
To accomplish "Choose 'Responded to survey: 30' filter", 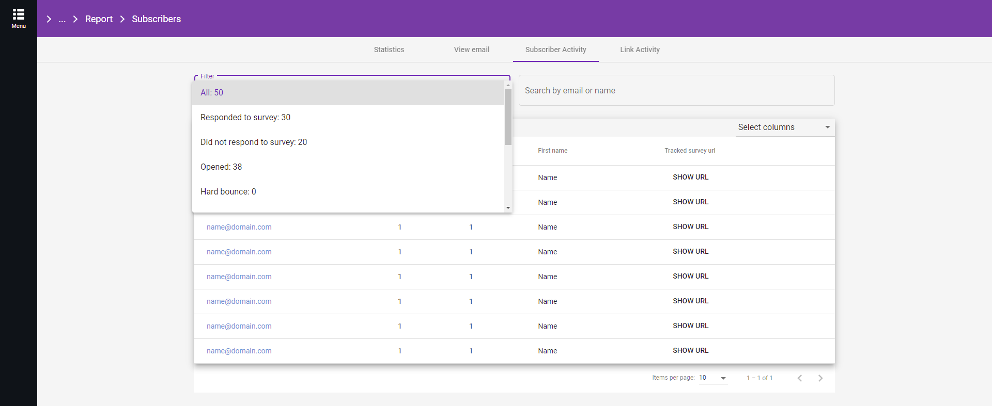I will point(348,118).
